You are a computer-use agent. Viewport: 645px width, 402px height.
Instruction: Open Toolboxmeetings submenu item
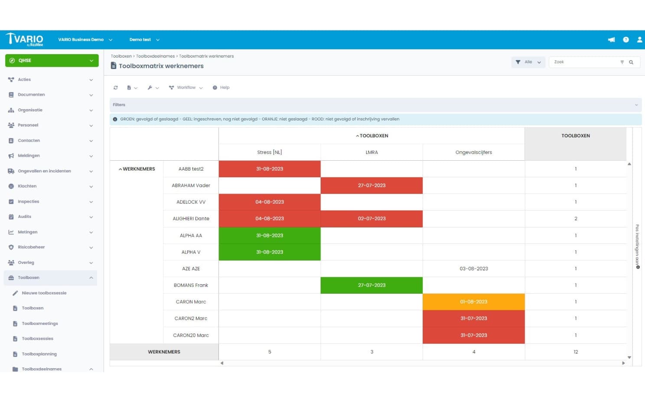pos(40,324)
